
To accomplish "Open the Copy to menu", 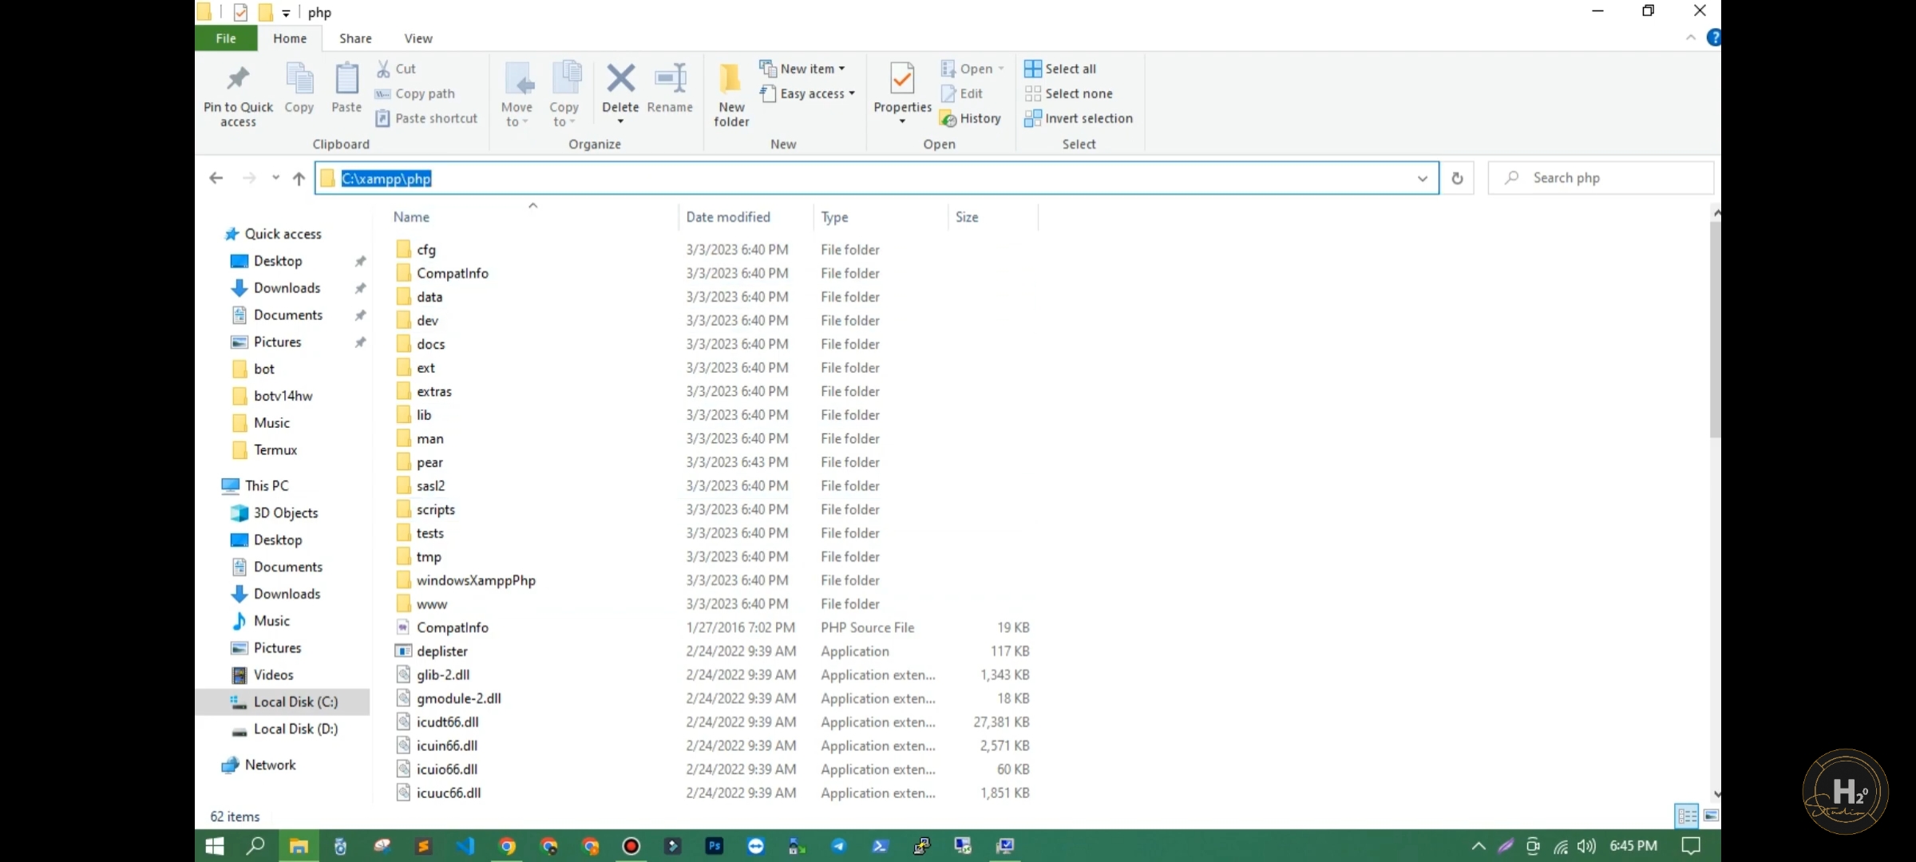I will tap(564, 94).
